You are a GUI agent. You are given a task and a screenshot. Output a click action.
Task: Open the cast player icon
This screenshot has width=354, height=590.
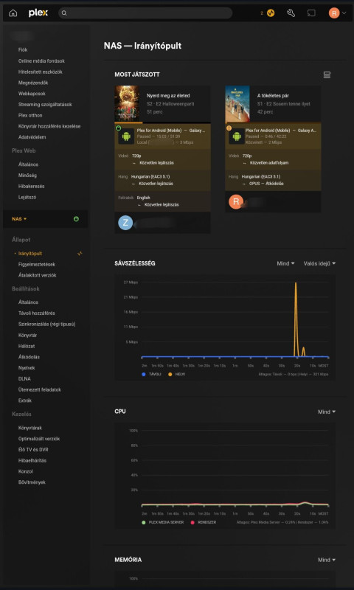(311, 13)
